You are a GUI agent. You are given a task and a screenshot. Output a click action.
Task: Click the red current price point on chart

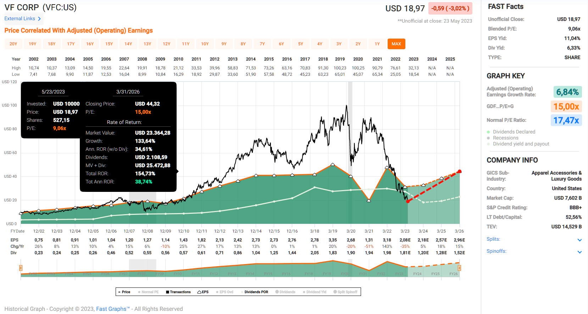tap(408, 201)
